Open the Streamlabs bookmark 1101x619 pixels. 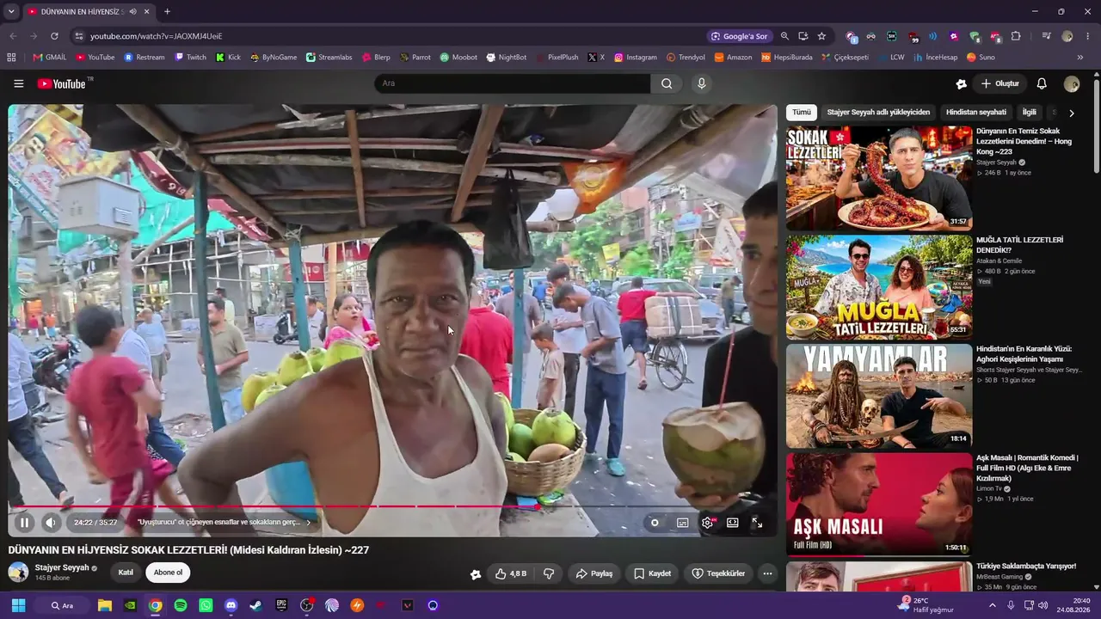[329, 58]
